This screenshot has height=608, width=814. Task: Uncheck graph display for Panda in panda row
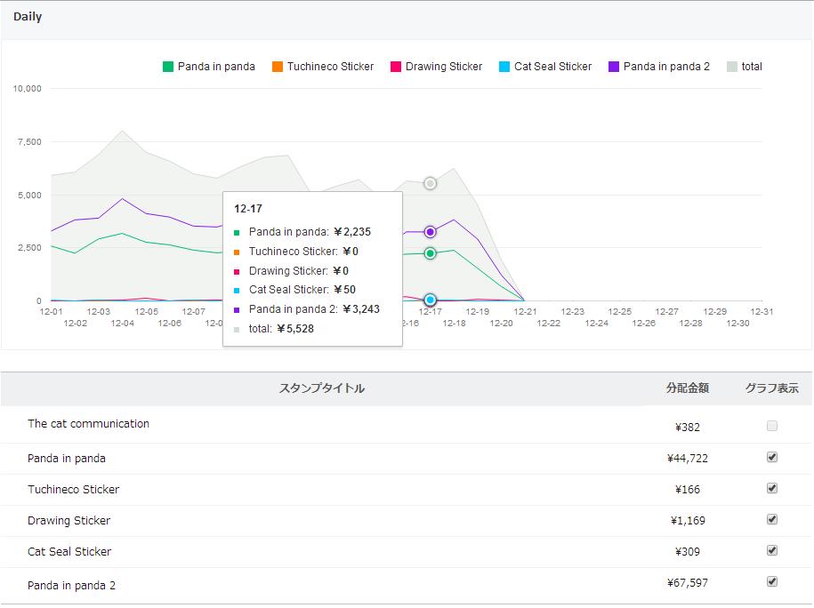[772, 457]
